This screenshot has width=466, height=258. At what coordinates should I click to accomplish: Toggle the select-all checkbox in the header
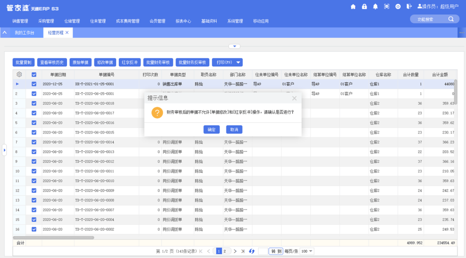[34, 74]
